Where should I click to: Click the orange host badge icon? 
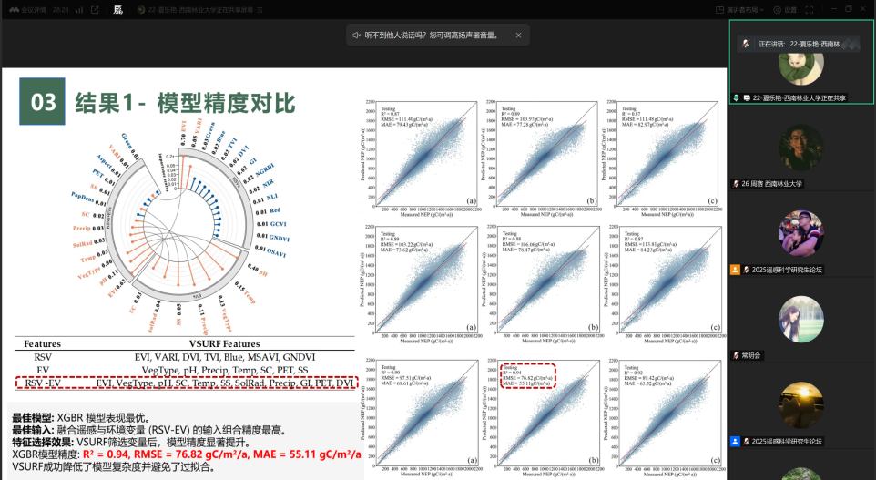736,270
